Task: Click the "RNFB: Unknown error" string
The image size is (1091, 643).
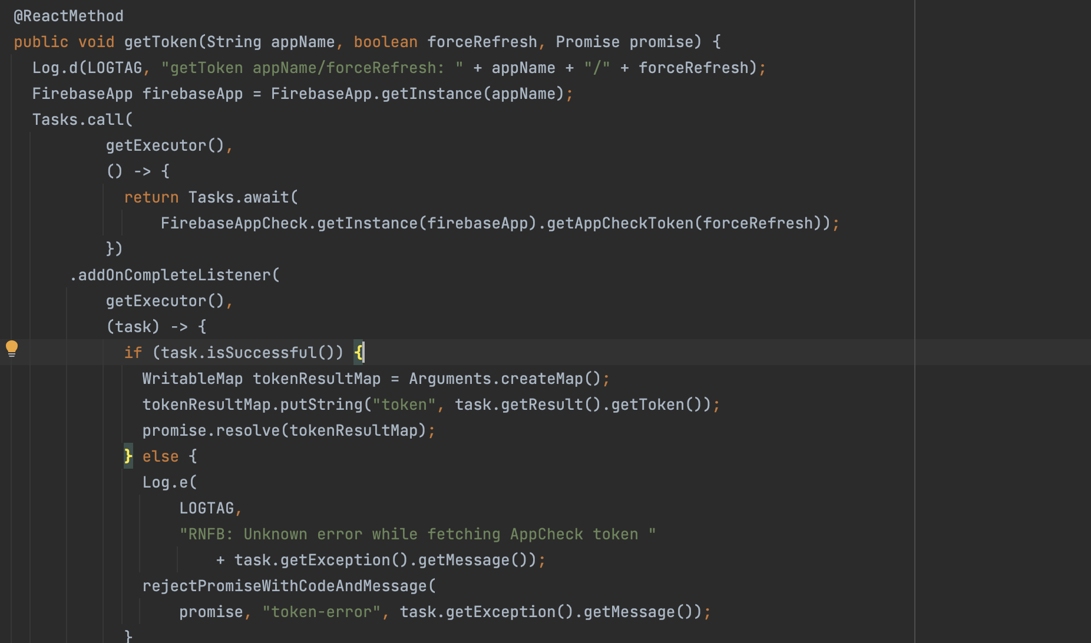Action: 418,534
